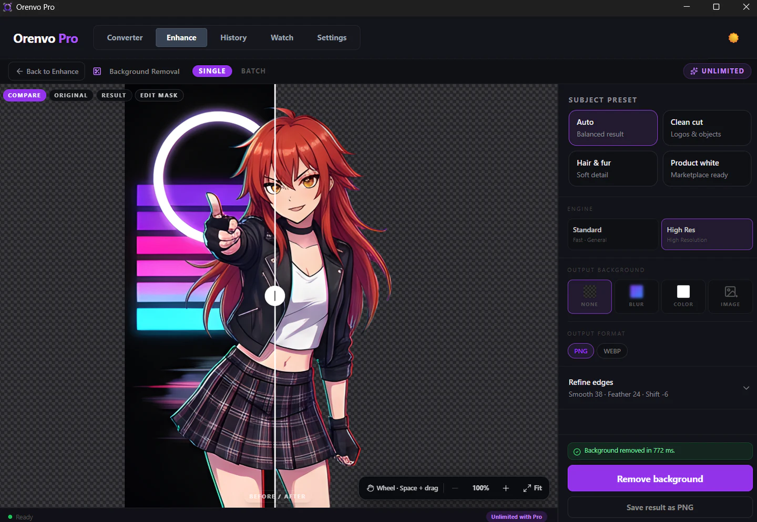Select the None transparent background icon
This screenshot has height=522, width=757.
coord(590,291)
